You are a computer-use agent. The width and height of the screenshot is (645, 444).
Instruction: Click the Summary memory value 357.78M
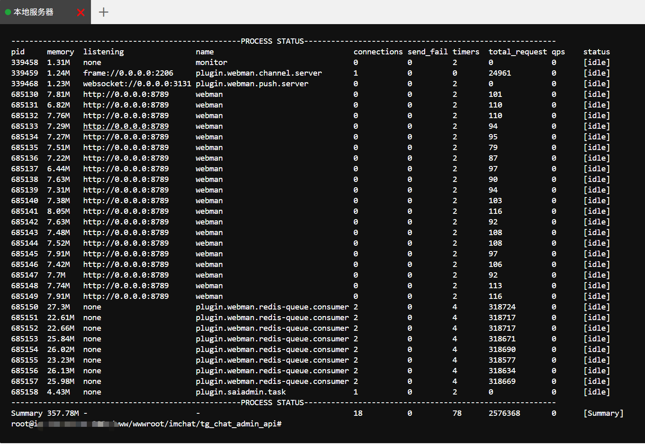pyautogui.click(x=63, y=413)
